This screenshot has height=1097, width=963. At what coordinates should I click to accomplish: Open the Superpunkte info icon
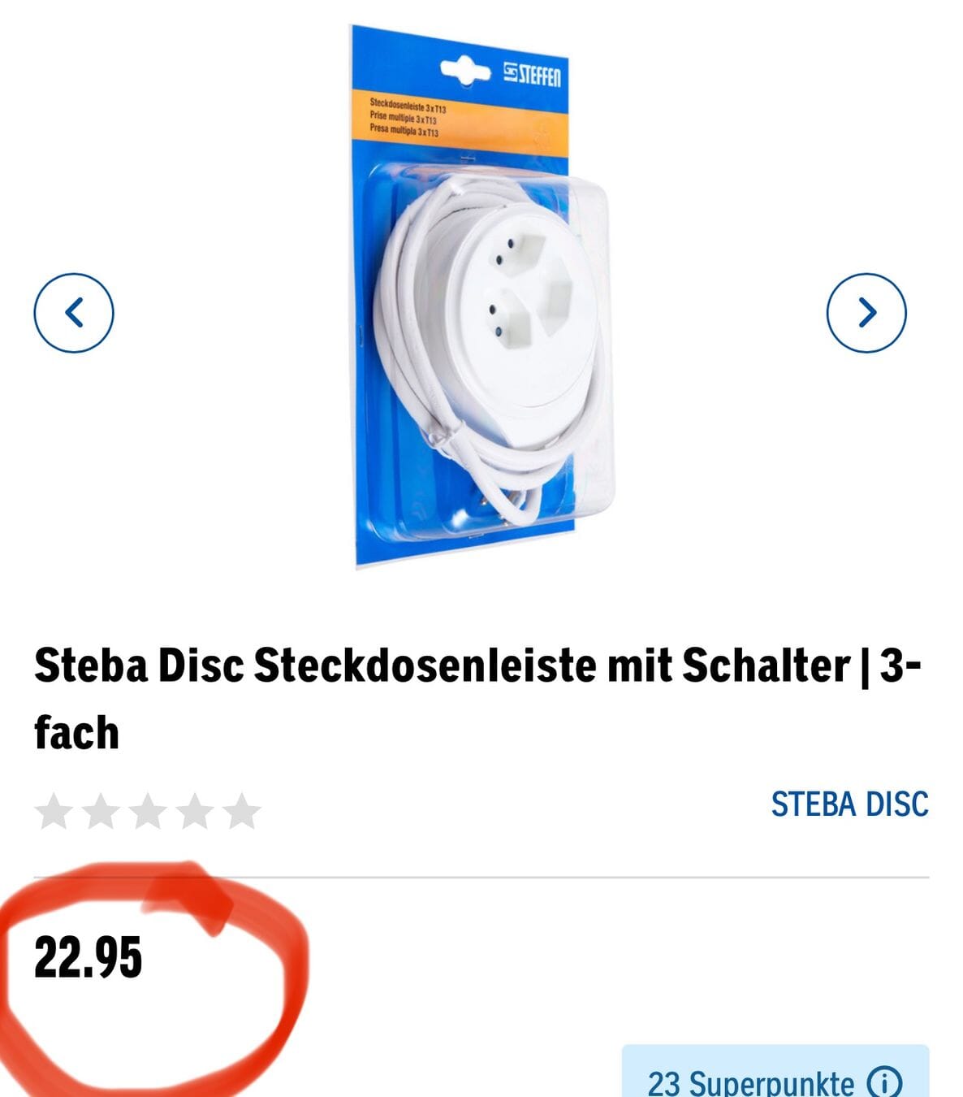click(x=884, y=1082)
